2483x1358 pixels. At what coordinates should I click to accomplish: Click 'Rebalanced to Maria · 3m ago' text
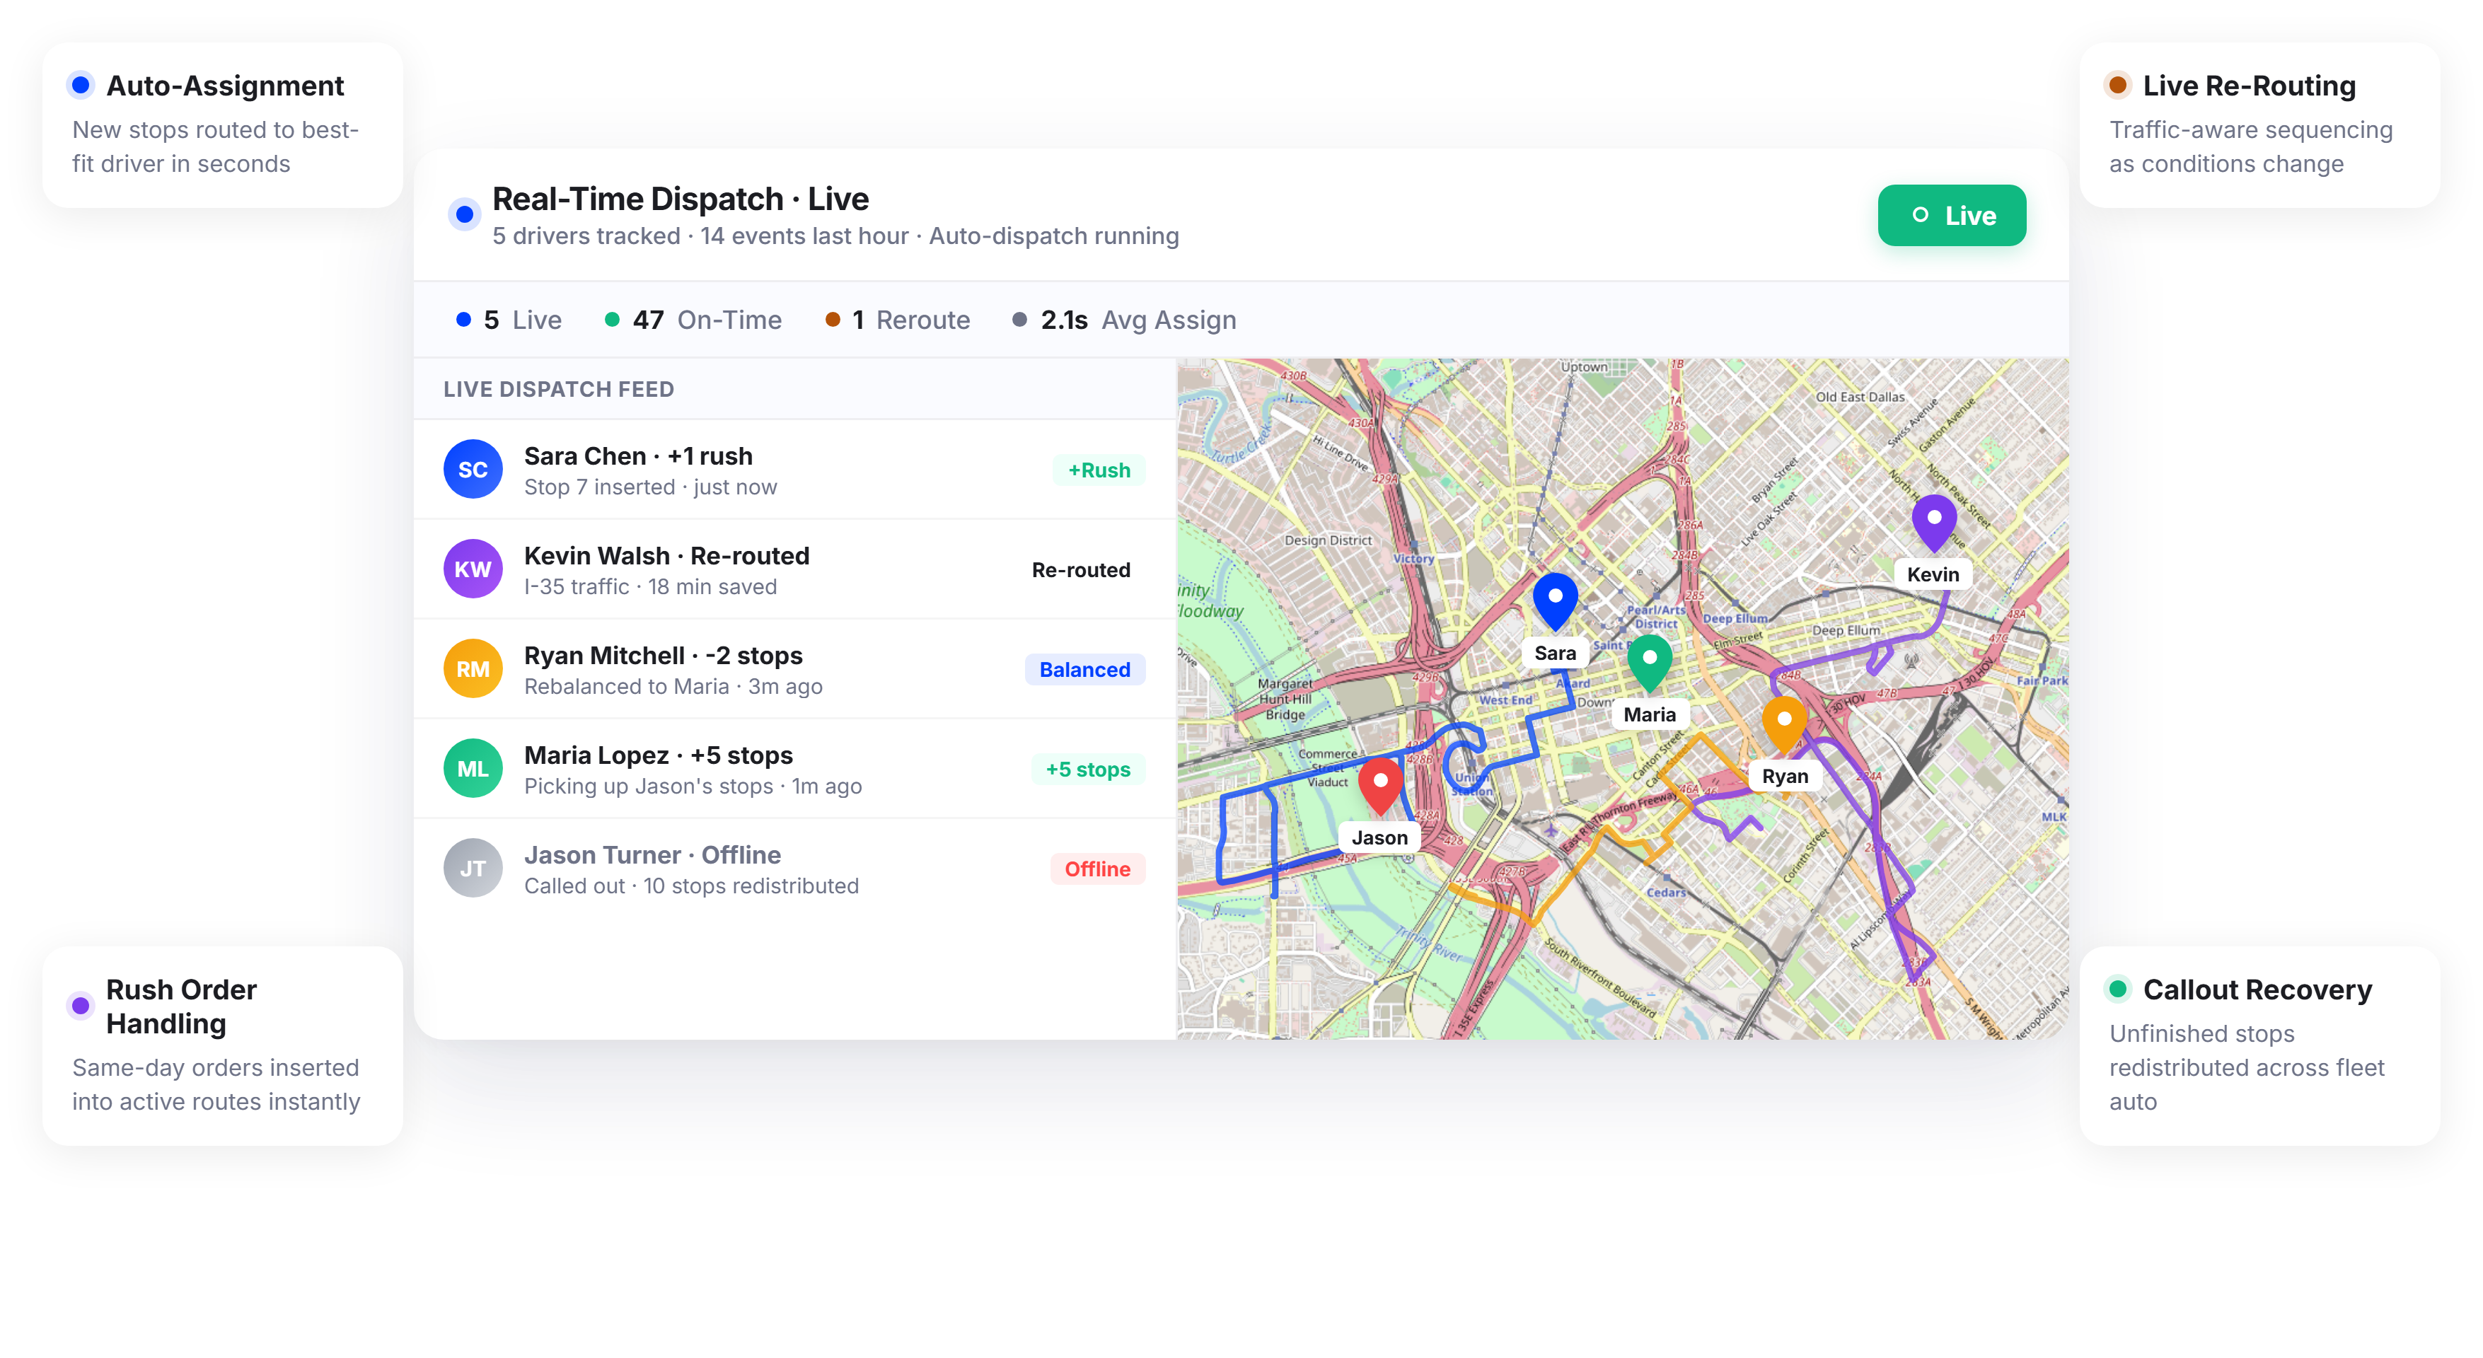click(x=673, y=686)
